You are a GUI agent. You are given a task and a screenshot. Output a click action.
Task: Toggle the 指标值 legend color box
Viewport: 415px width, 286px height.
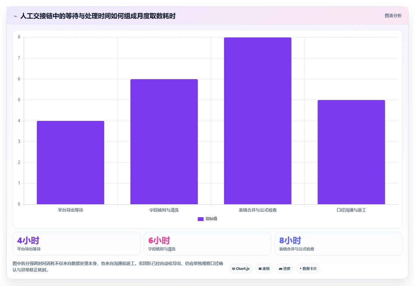click(x=201, y=219)
